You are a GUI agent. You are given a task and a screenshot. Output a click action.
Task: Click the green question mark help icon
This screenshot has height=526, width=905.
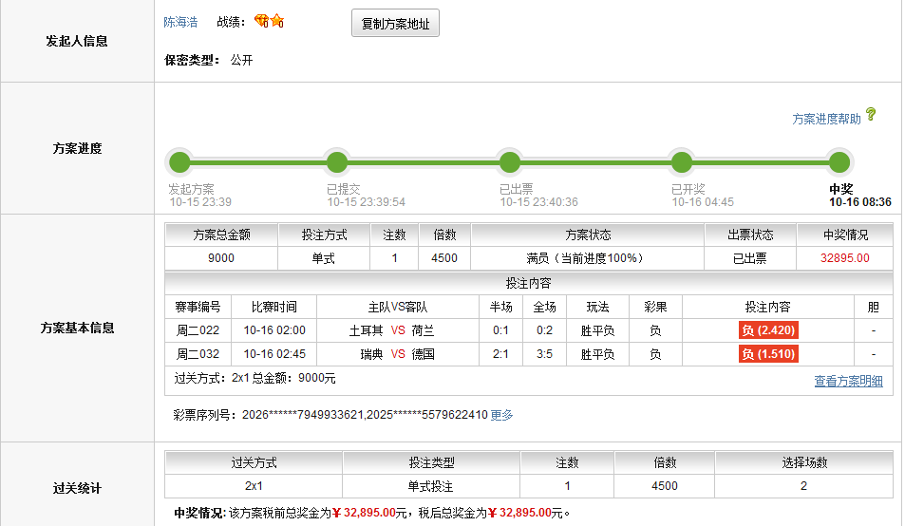(871, 115)
